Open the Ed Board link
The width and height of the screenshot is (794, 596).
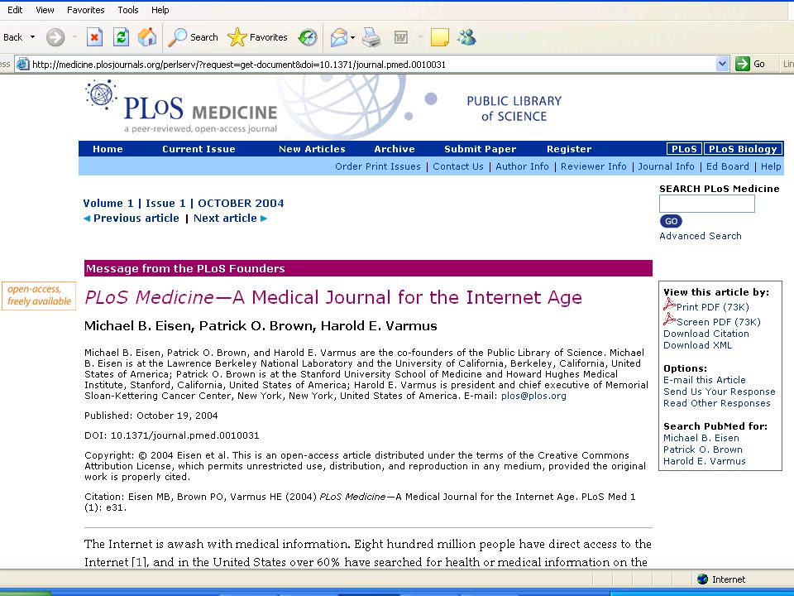tap(727, 166)
